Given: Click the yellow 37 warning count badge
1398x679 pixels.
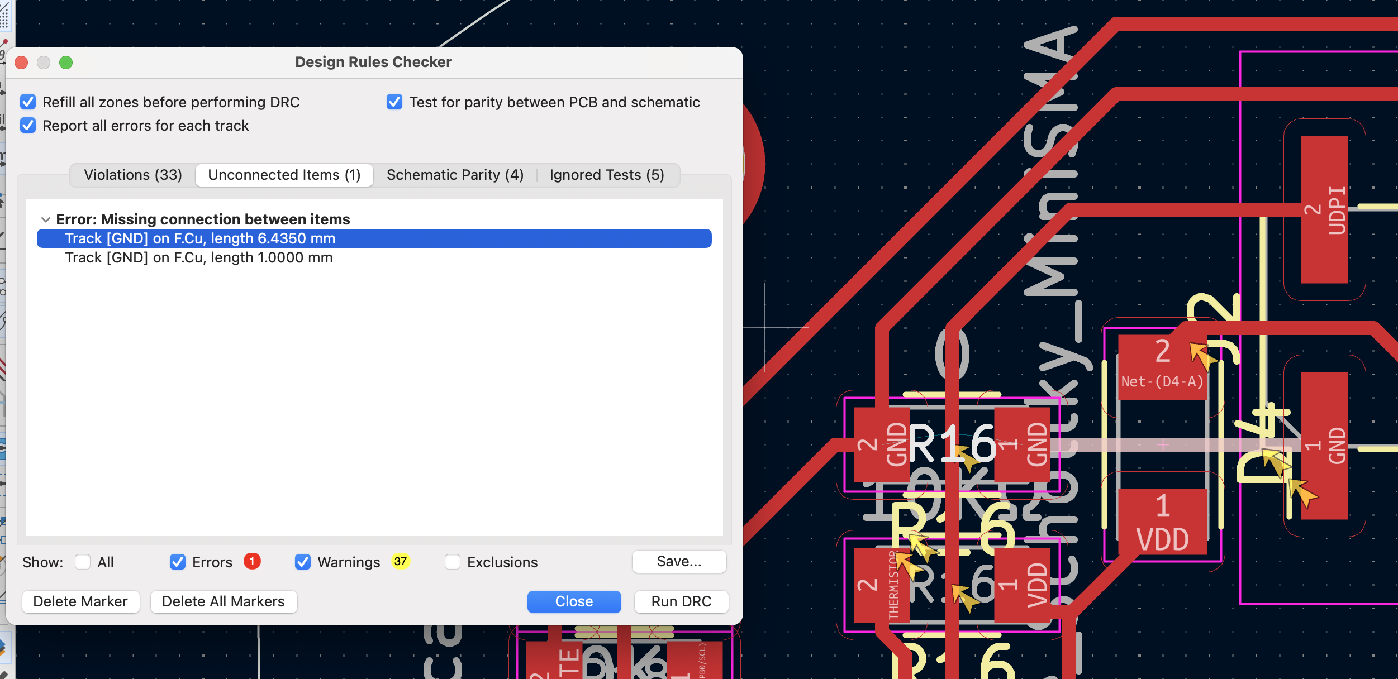Looking at the screenshot, I should 401,562.
